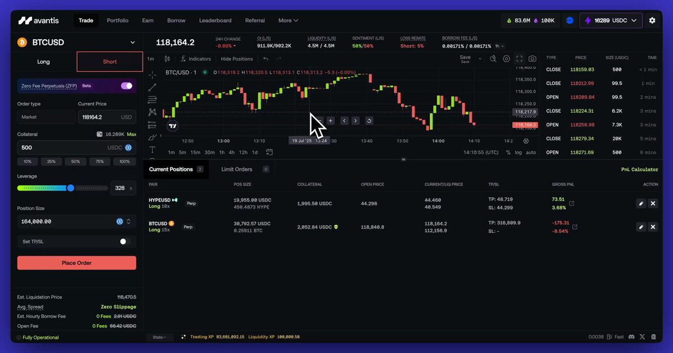
Task: Open the 16289 USDC wallet dropdown
Action: [611, 20]
